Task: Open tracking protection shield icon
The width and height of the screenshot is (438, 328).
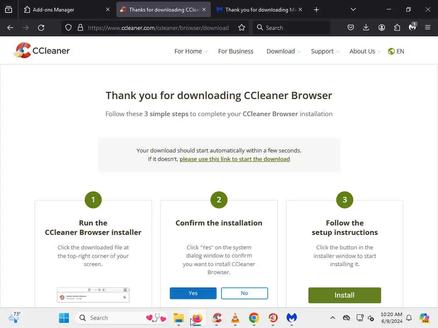Action: pyautogui.click(x=68, y=28)
